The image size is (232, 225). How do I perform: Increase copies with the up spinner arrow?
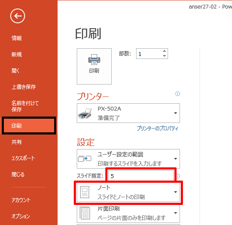tap(164, 51)
